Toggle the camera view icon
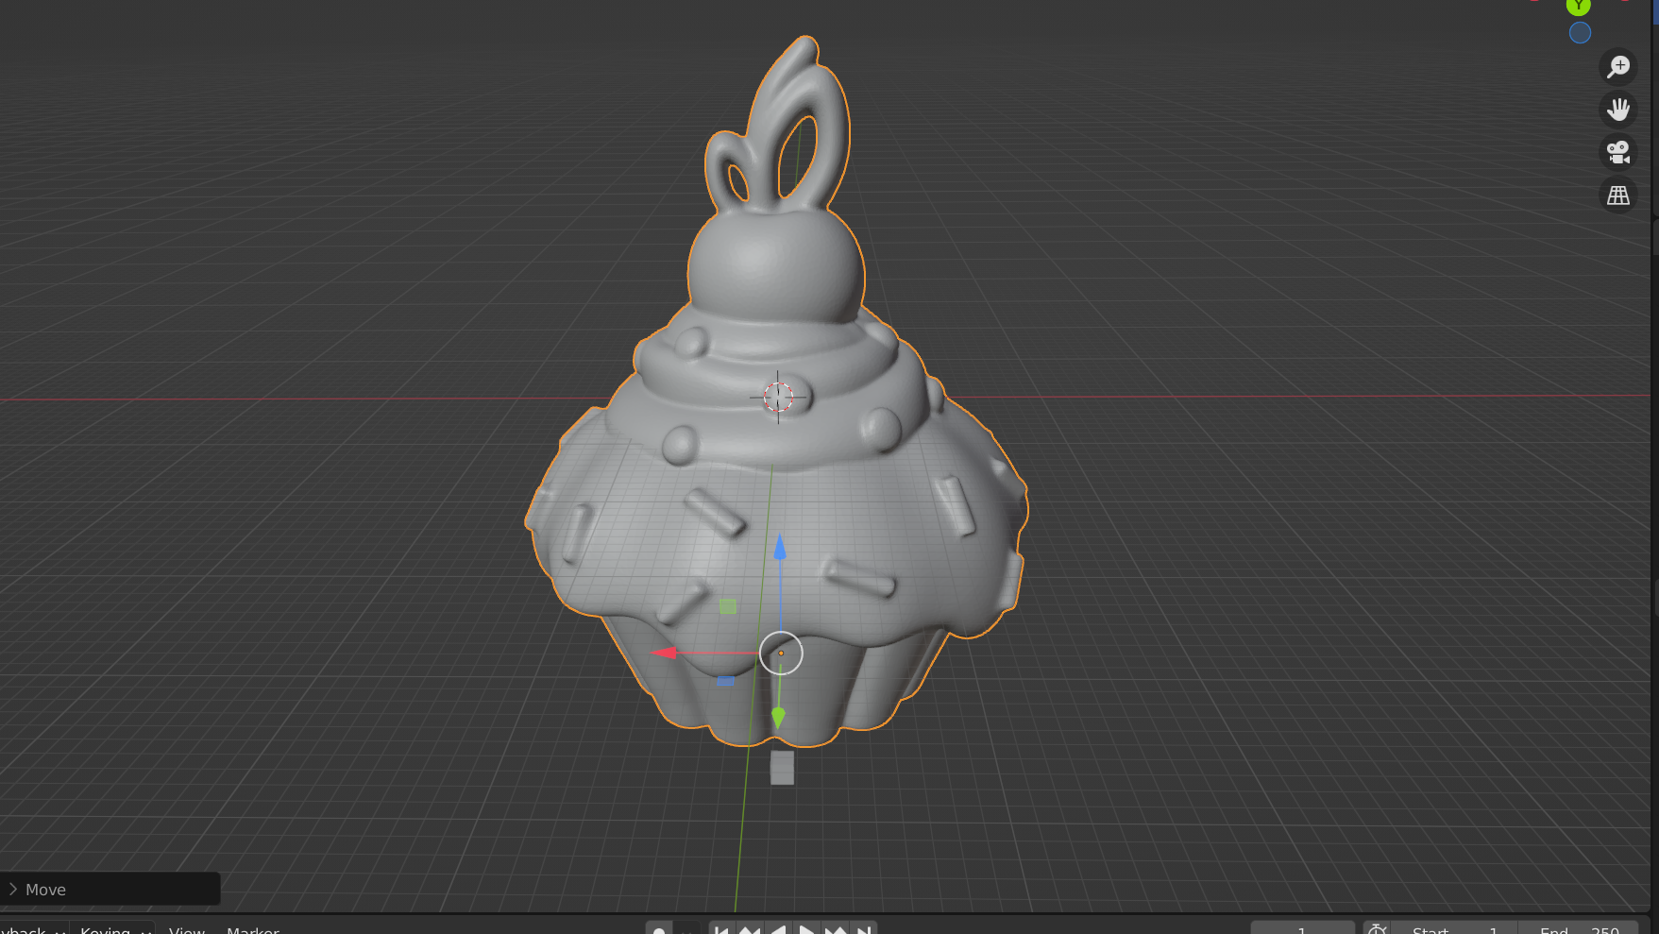Viewport: 1659px width, 934px height. point(1618,152)
